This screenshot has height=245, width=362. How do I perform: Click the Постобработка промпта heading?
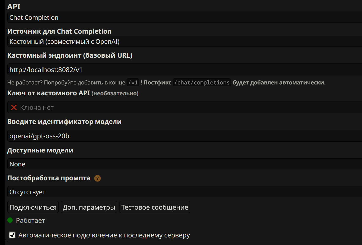coord(49,178)
